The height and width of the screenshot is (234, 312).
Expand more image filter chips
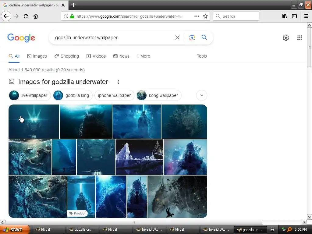pos(202,95)
